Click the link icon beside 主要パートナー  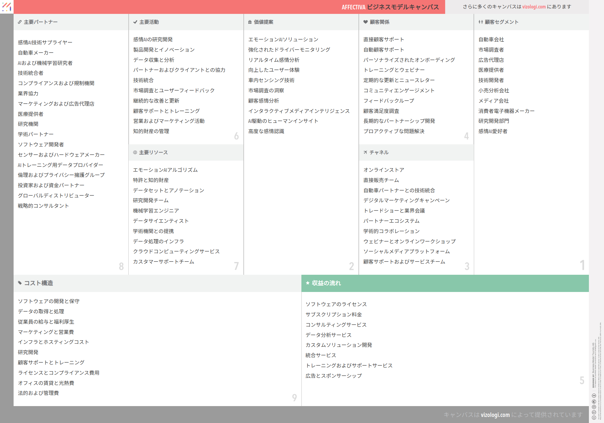pos(20,22)
